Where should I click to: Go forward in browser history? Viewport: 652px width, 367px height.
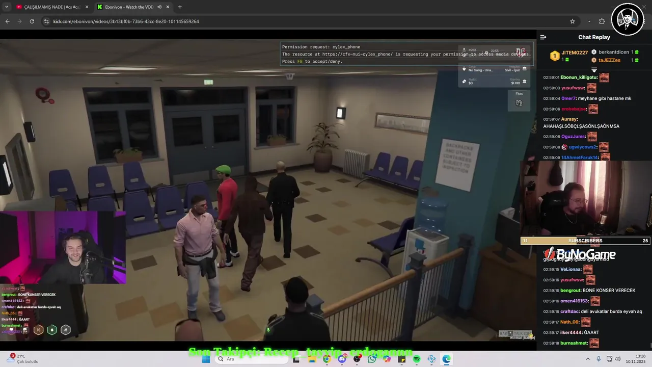click(x=20, y=21)
